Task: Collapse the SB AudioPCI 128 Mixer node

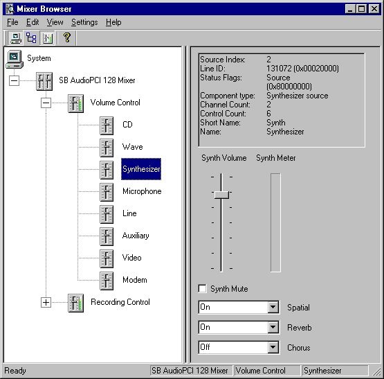Action: (x=15, y=80)
